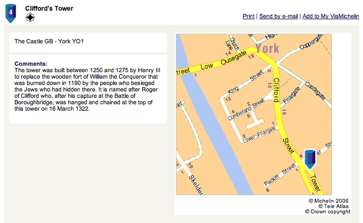Screen dimensions: 363x223
Task: Click the Clifford's Tower heading
Action: tap(49, 9)
